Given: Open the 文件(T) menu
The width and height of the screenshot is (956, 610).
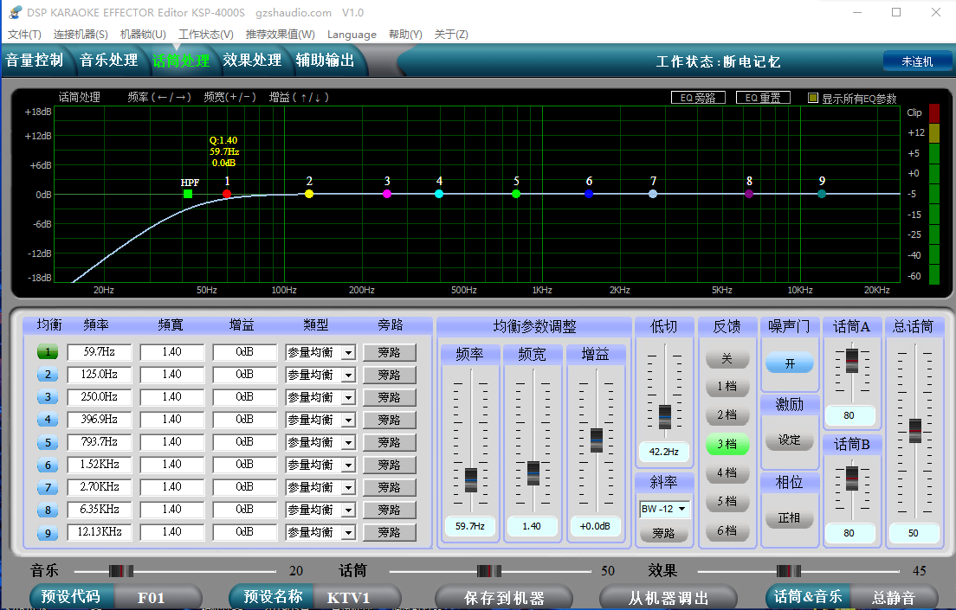Looking at the screenshot, I should (x=24, y=34).
